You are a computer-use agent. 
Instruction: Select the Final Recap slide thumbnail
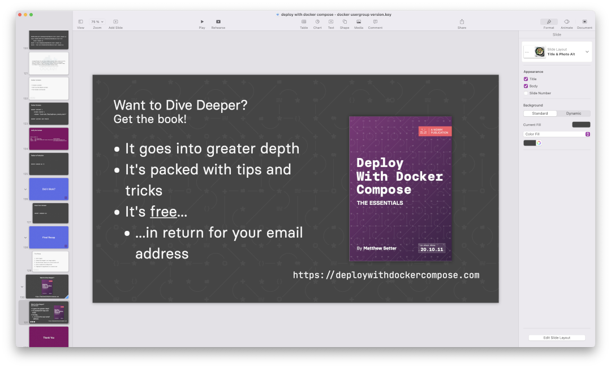click(x=49, y=237)
